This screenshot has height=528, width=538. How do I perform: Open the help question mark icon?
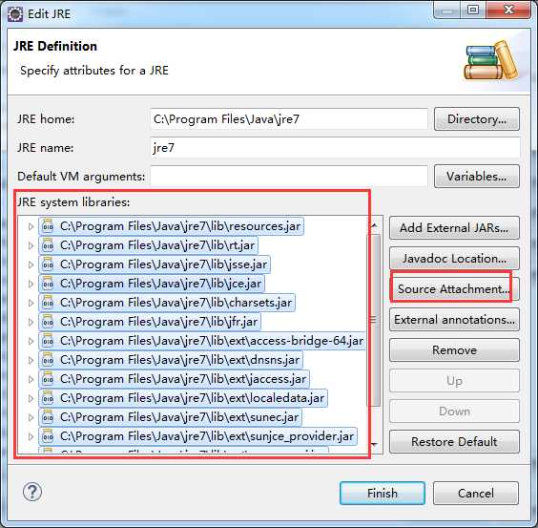[x=32, y=492]
